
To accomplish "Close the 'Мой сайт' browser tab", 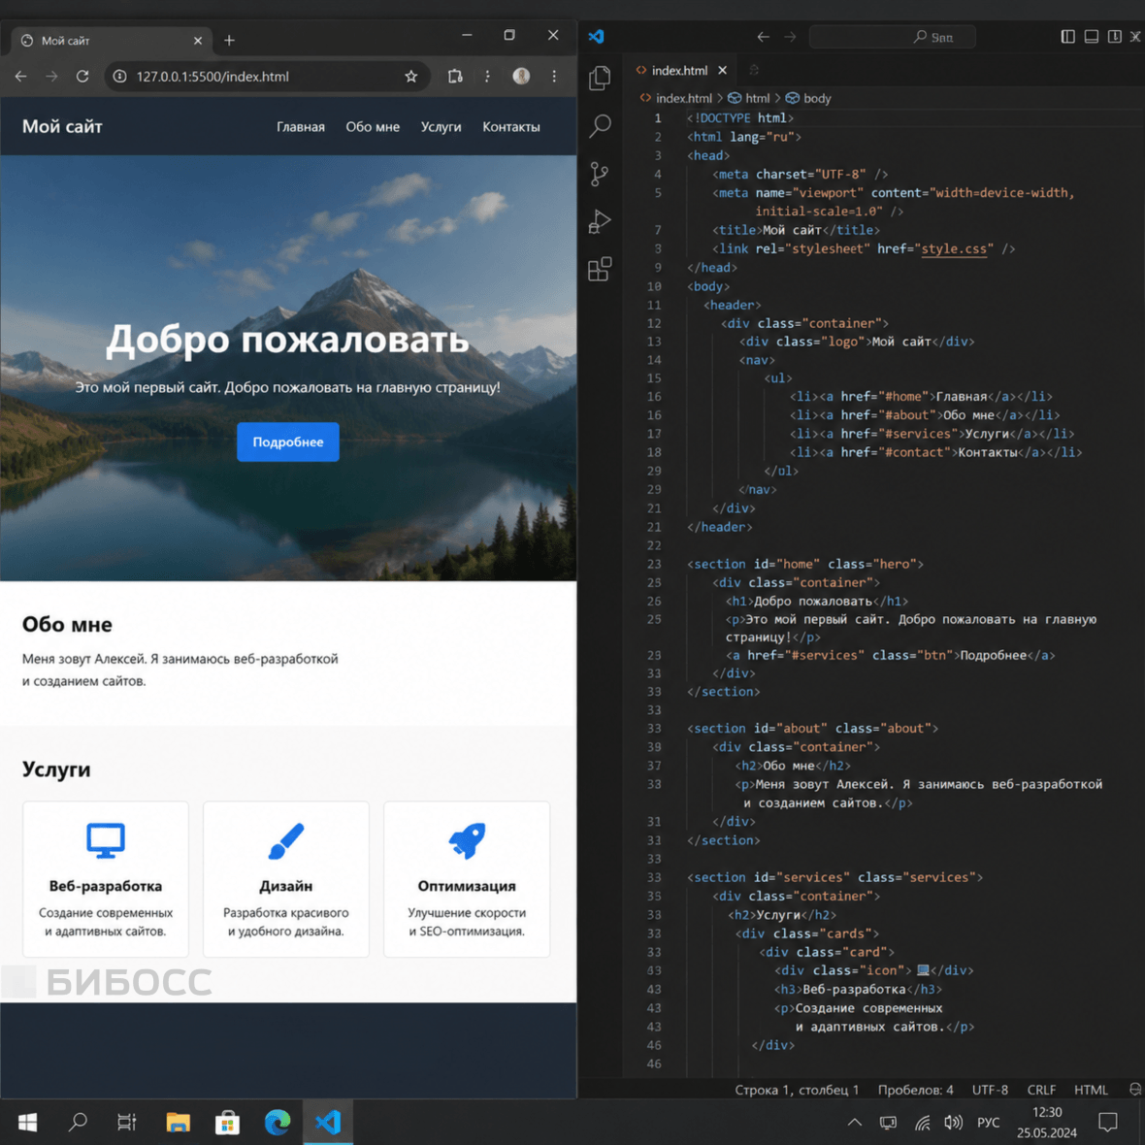I will [198, 41].
